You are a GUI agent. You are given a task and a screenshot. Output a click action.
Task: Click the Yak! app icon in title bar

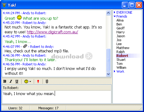(x=4, y=5)
